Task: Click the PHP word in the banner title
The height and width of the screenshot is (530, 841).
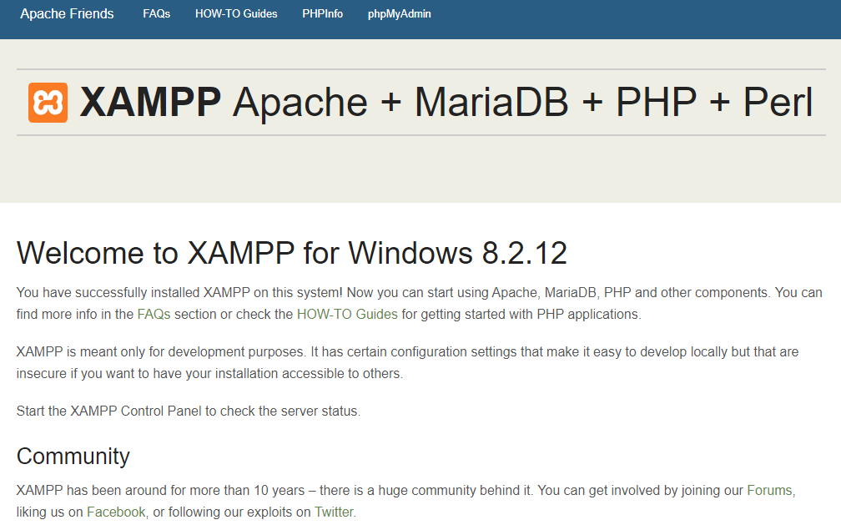Action: (x=656, y=103)
